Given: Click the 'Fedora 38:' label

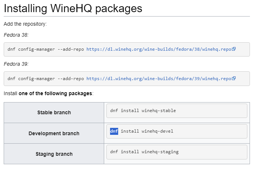Looking at the screenshot, I should point(16,35).
